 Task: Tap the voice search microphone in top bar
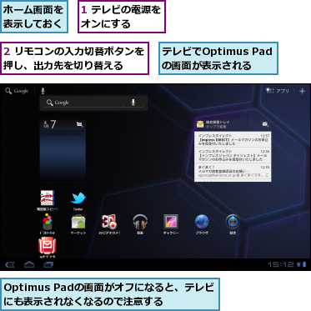(x=43, y=91)
